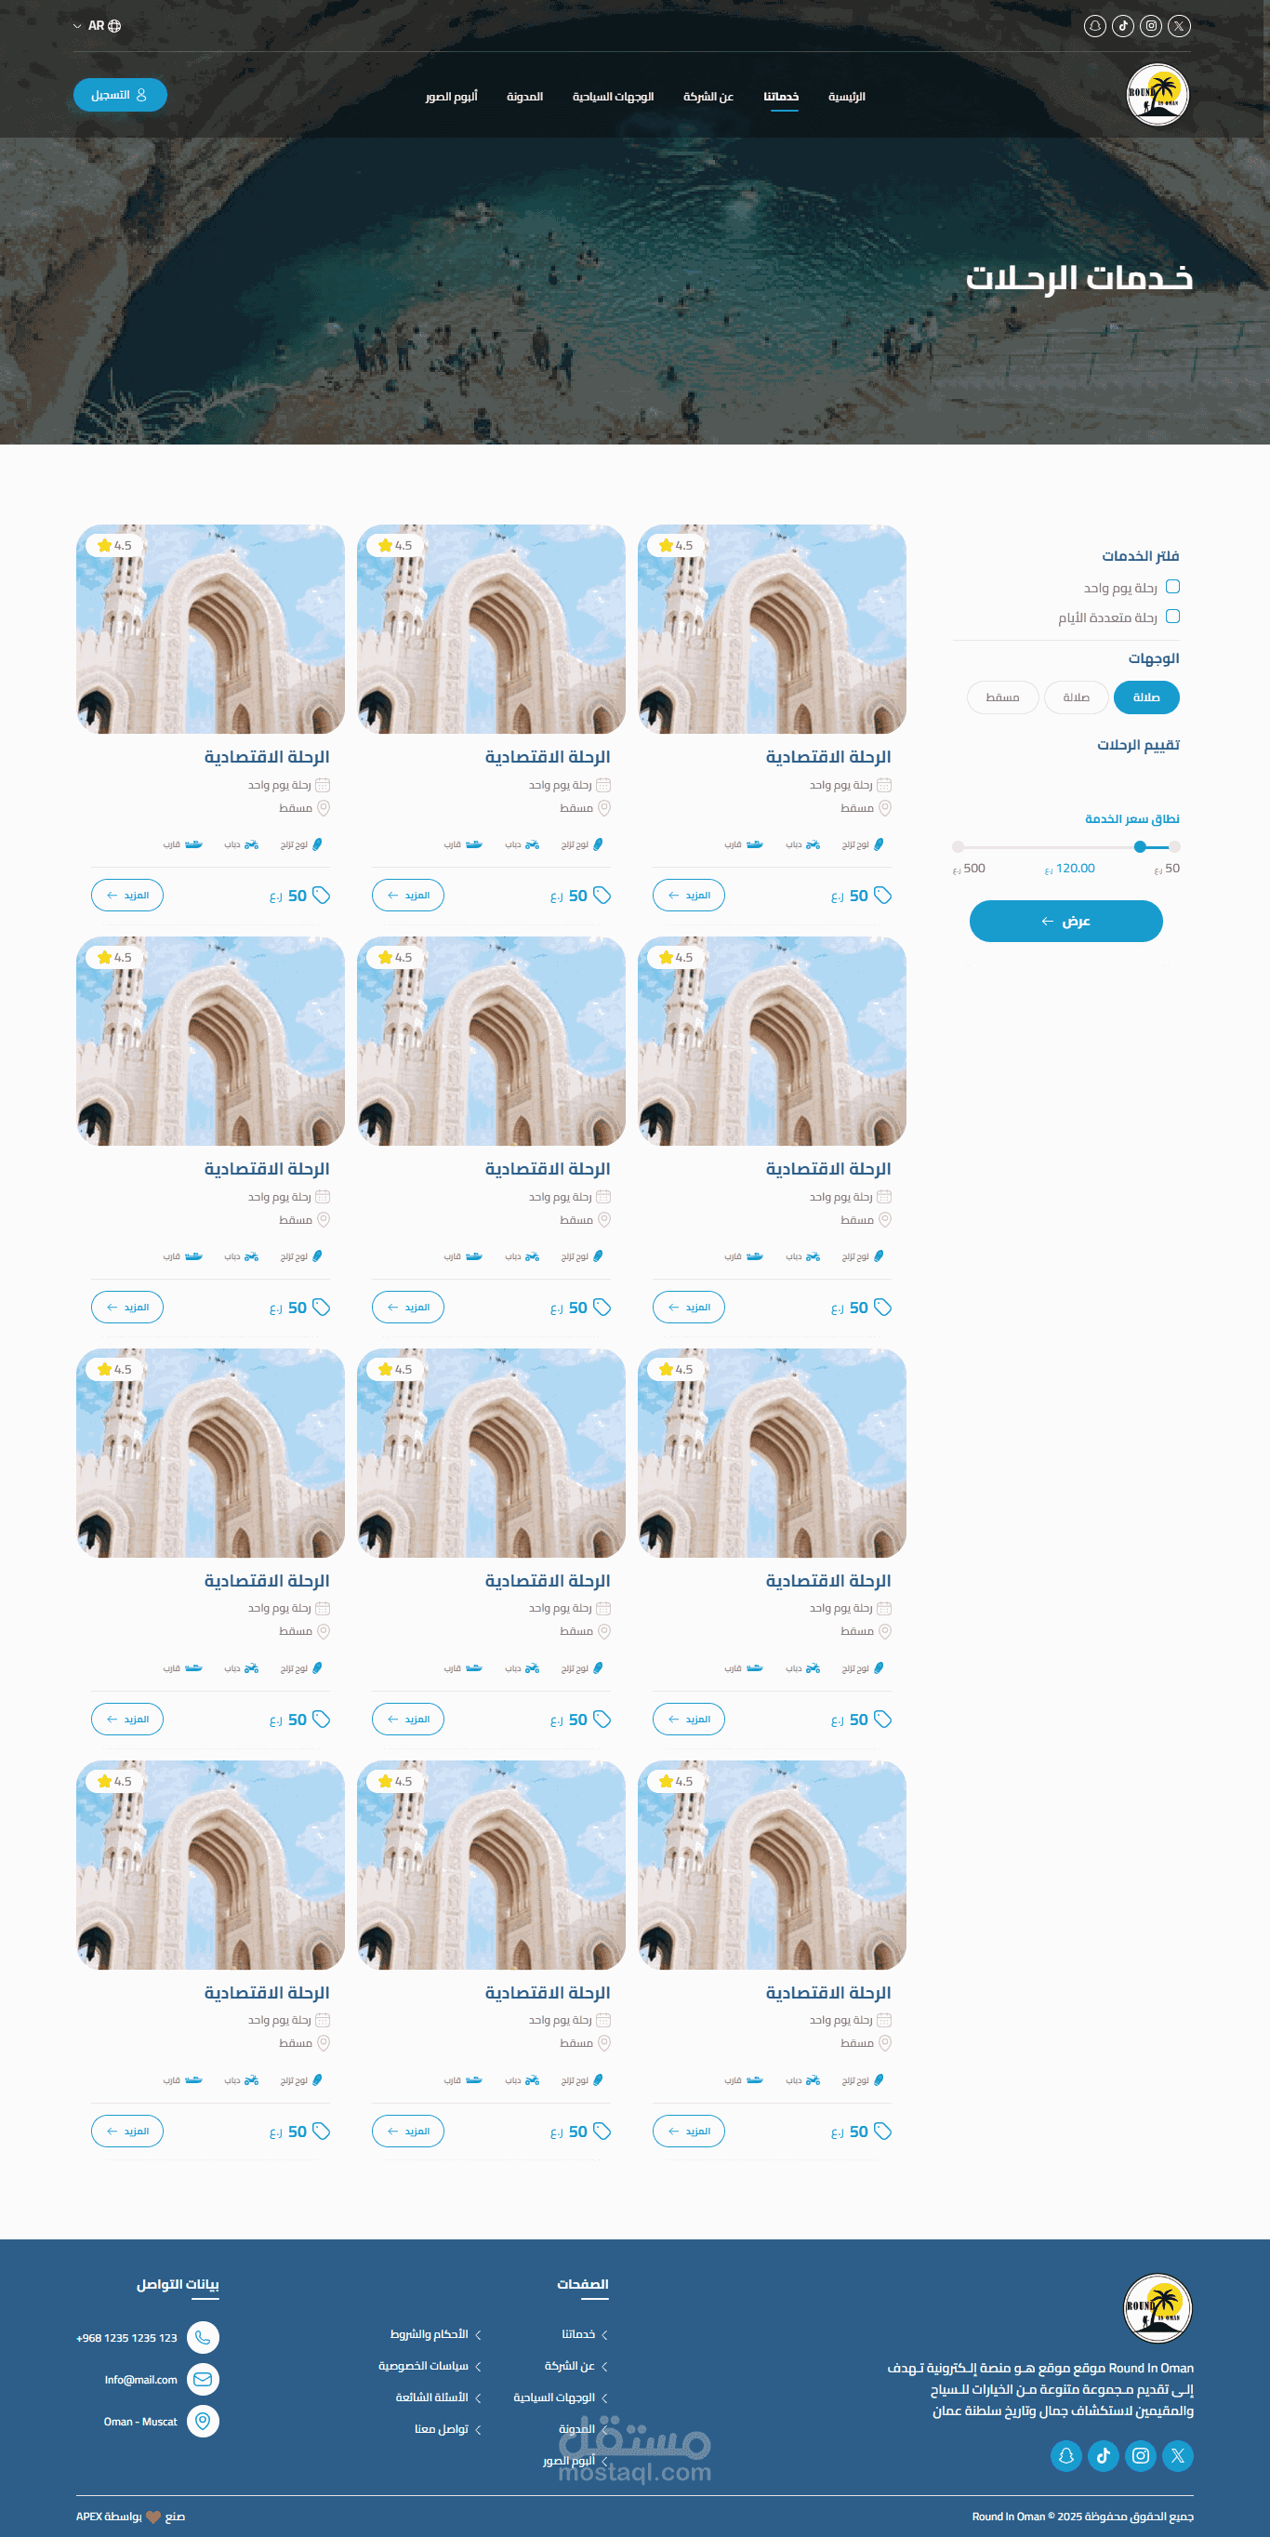Click the عرض filter apply button
The width and height of the screenshot is (1270, 2537).
coord(1065,921)
